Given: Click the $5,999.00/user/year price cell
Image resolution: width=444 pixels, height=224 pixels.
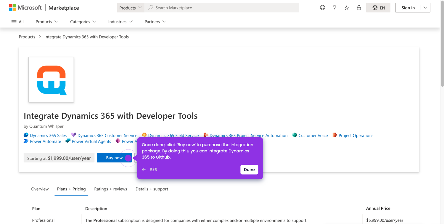Looking at the screenshot, I should coord(385,220).
